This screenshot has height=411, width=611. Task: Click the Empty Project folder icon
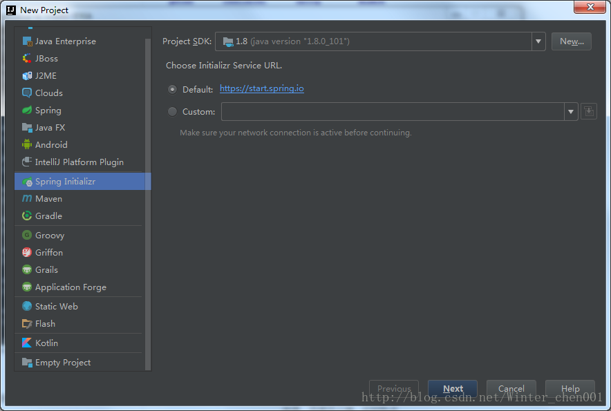(27, 363)
